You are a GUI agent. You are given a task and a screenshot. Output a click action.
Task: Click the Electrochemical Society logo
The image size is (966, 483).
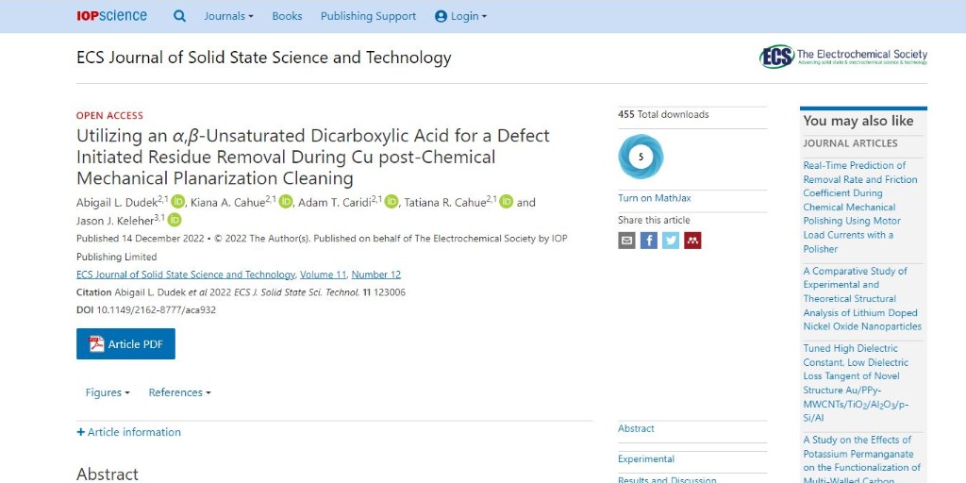point(842,57)
